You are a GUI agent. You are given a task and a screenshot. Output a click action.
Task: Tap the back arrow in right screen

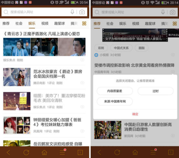pos(99,152)
